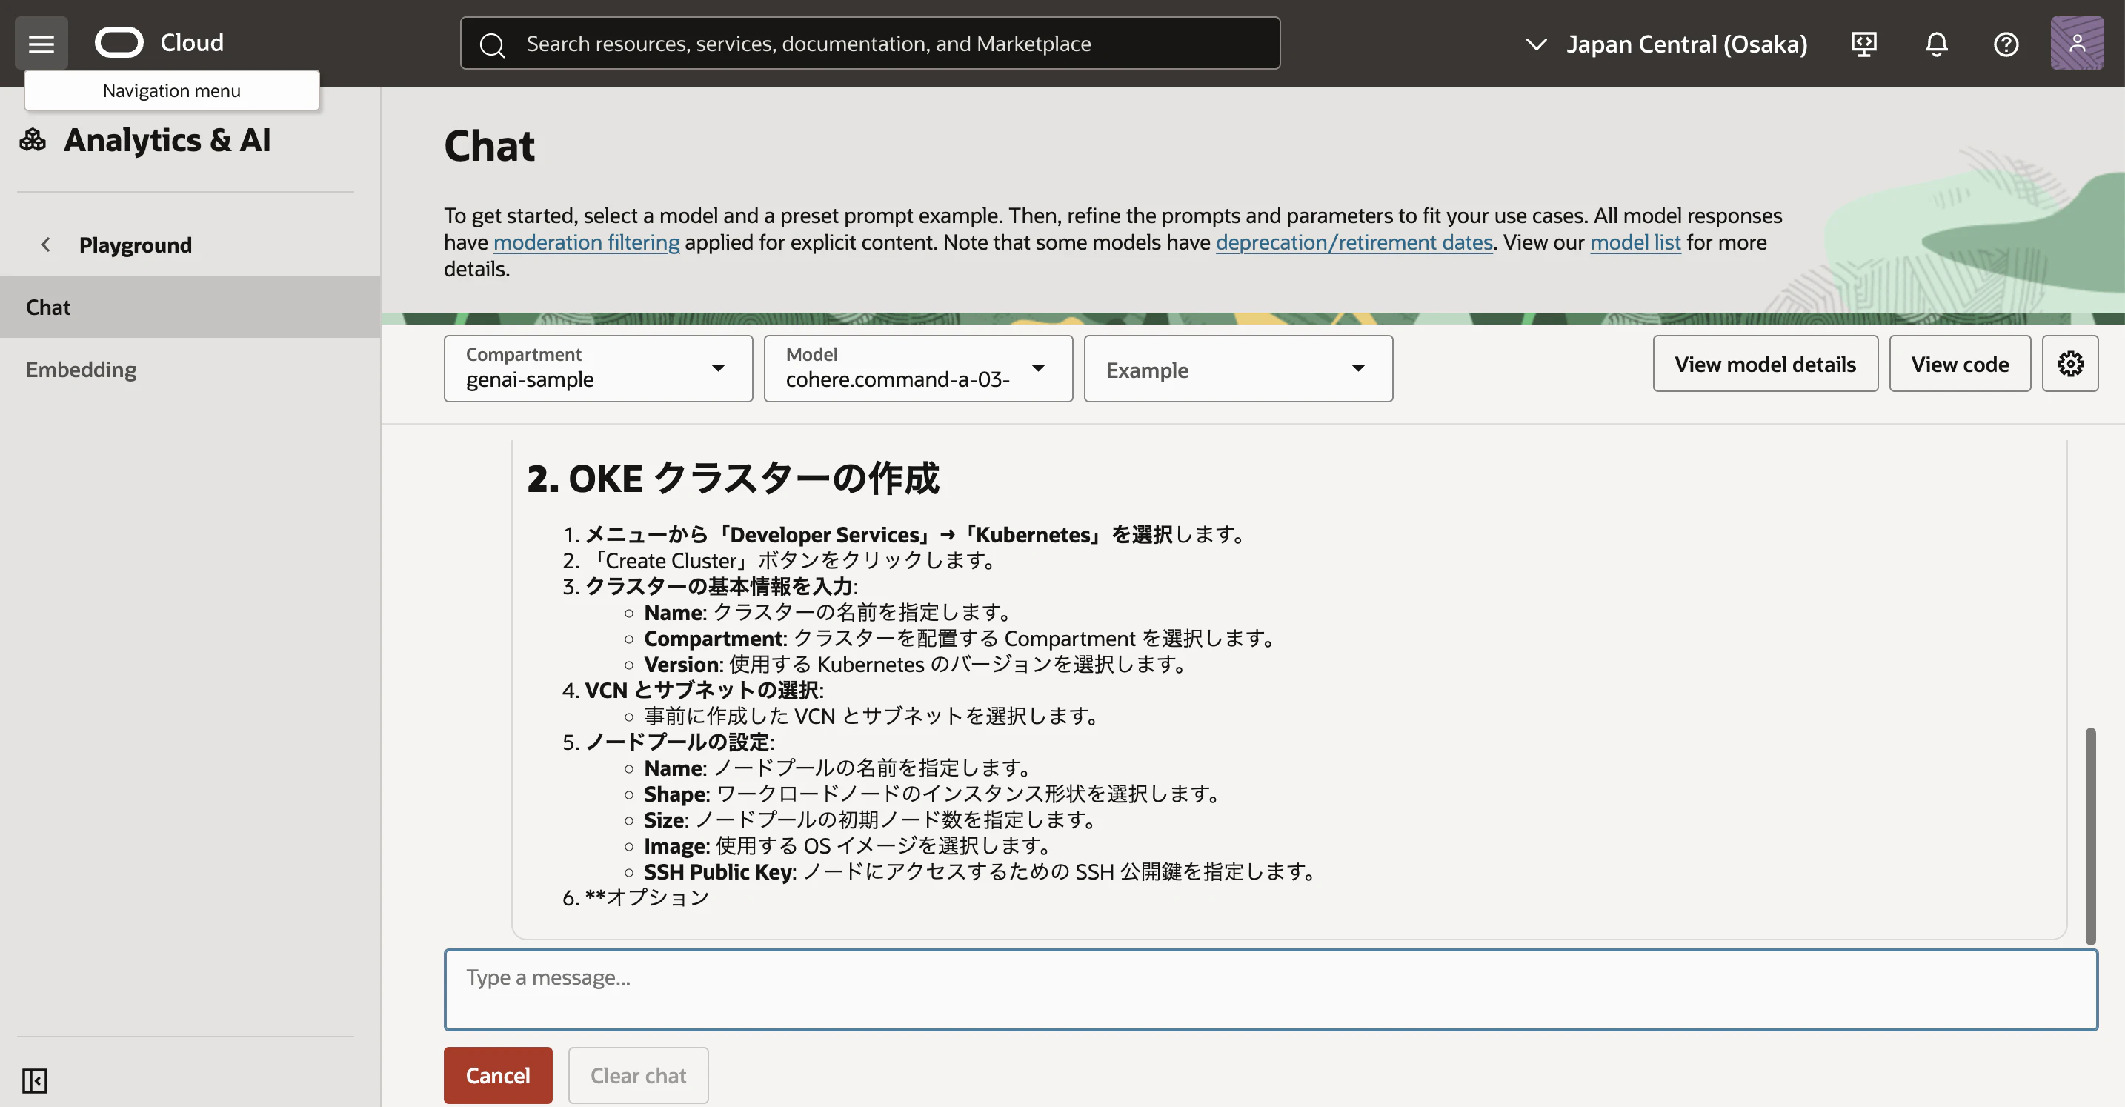Click the Clear chat button
The width and height of the screenshot is (2125, 1107).
point(639,1075)
